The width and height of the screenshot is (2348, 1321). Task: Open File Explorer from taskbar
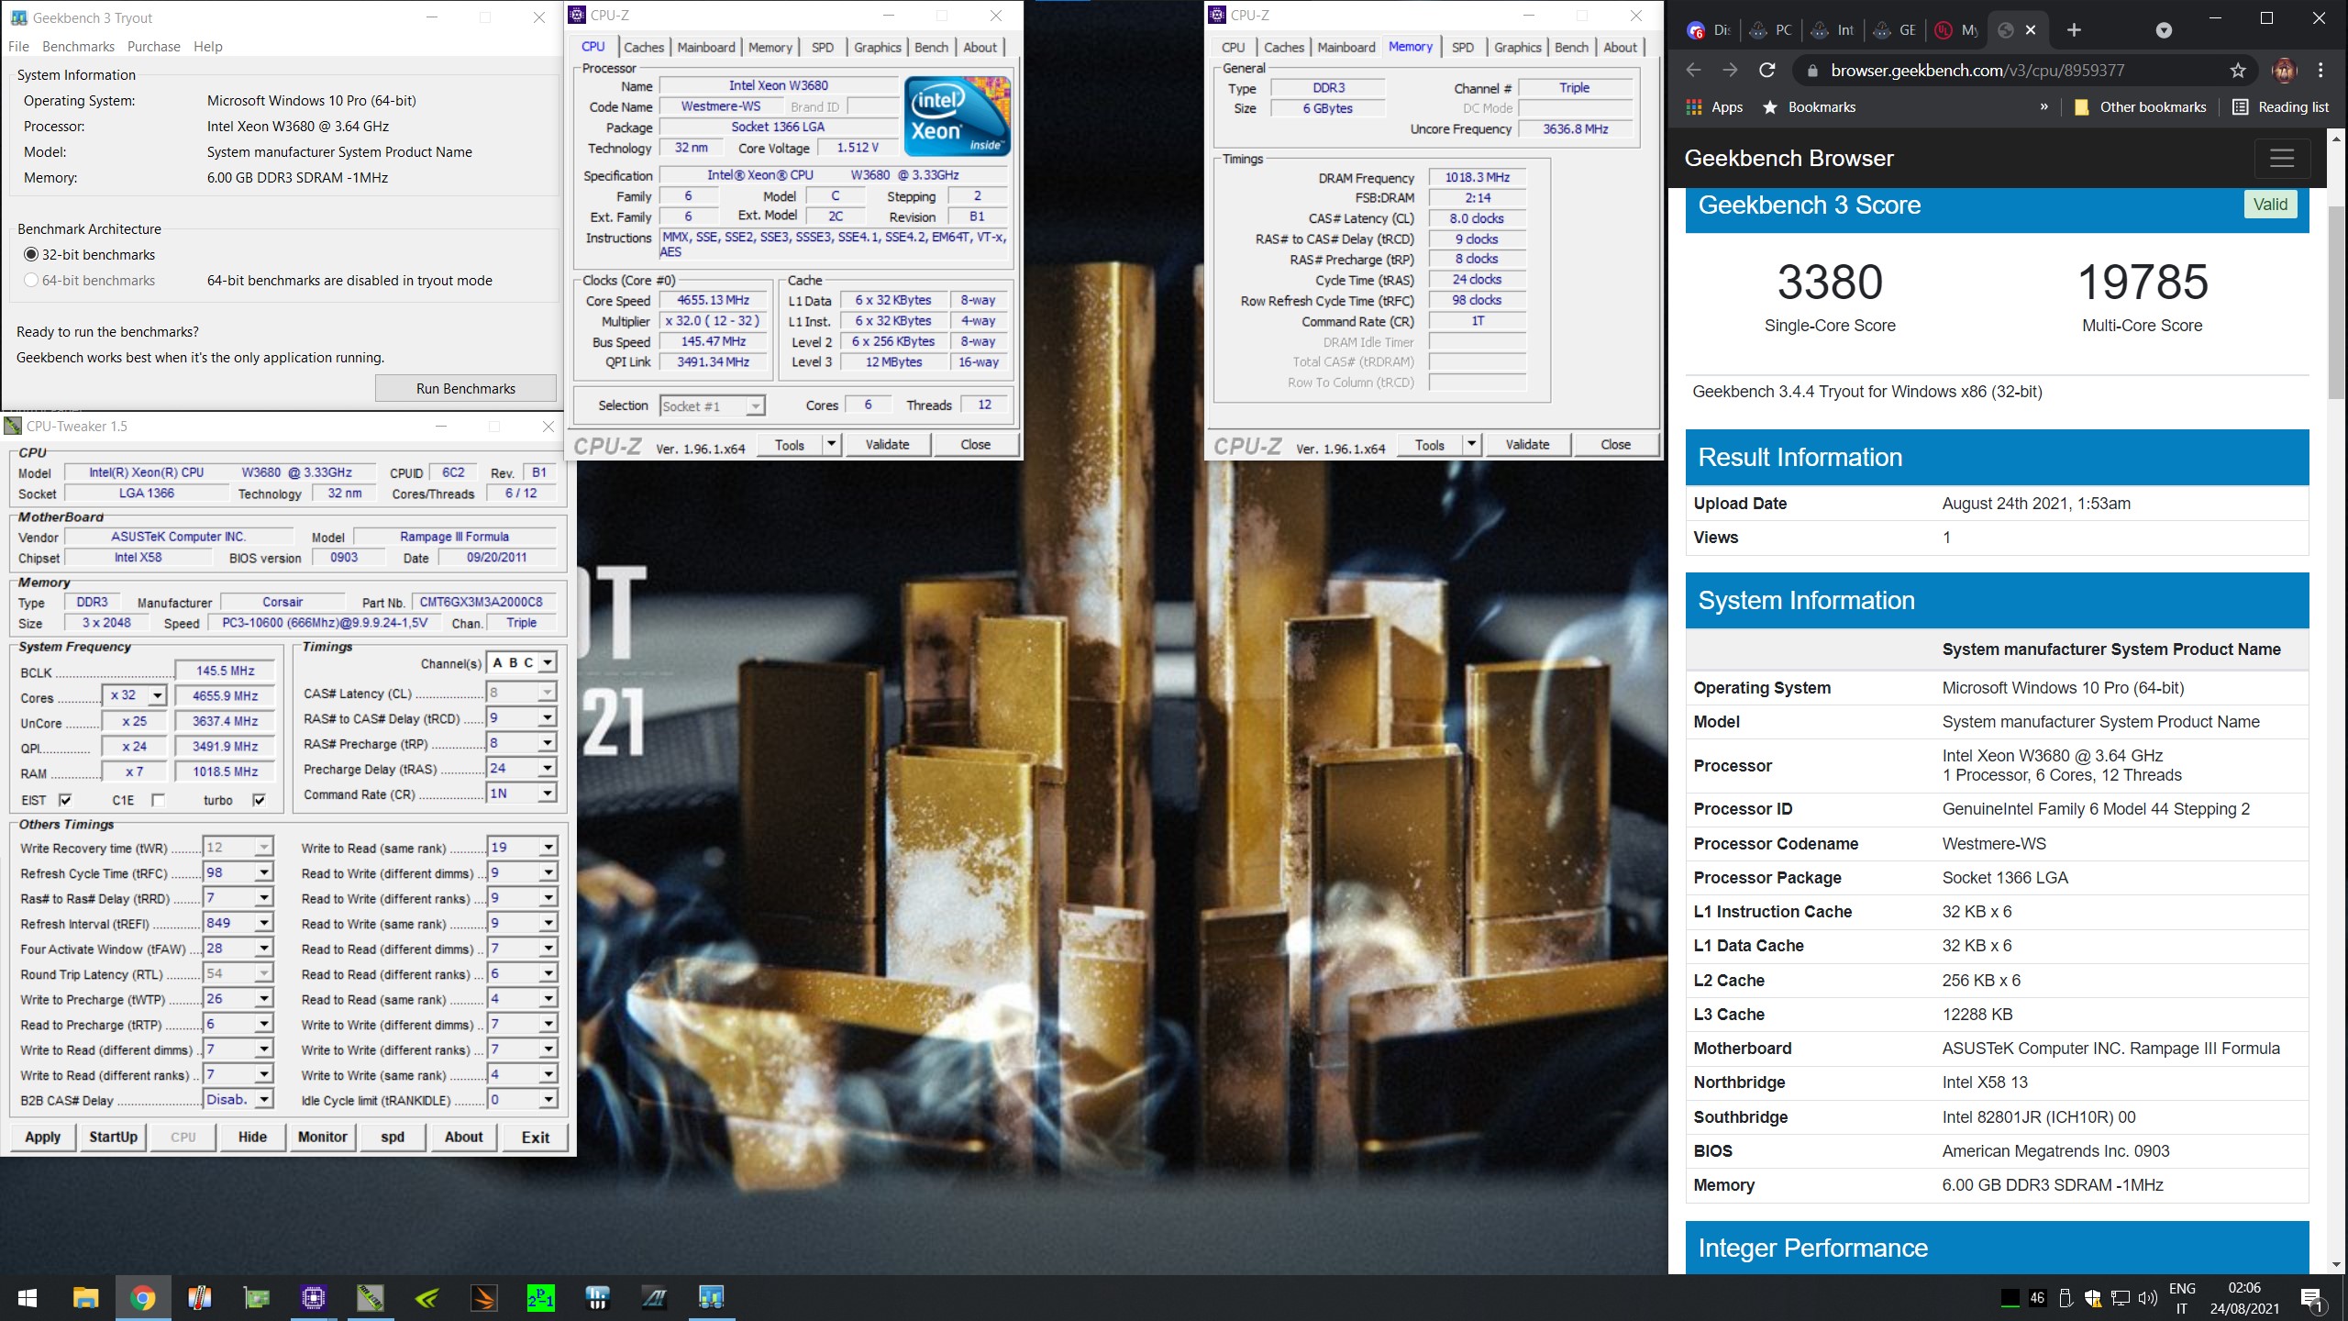click(85, 1298)
